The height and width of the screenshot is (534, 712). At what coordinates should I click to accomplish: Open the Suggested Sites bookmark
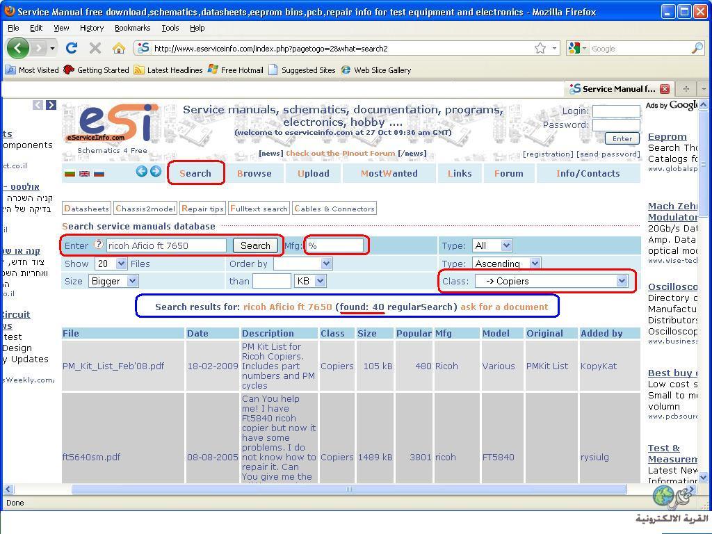[x=302, y=70]
